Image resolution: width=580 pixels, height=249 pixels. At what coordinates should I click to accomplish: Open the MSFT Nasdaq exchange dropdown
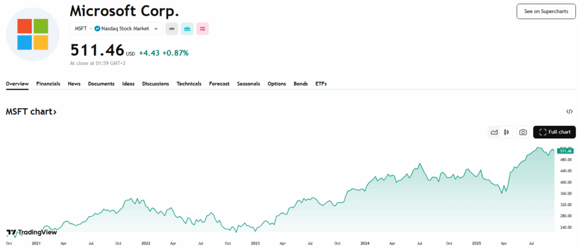tap(116, 28)
